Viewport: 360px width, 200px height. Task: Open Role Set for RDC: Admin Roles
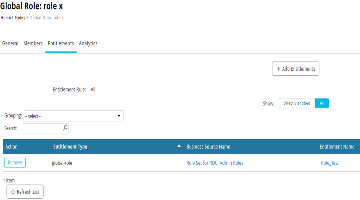215,163
